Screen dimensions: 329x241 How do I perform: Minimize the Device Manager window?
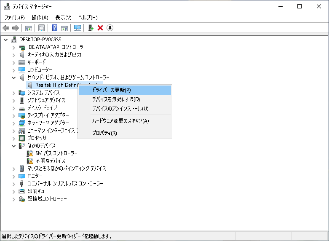point(281,6)
